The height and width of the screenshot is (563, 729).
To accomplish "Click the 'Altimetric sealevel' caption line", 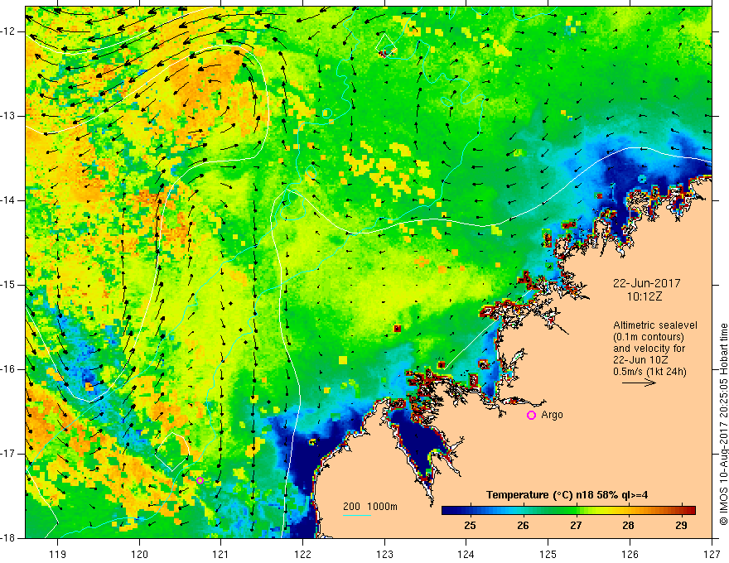I will click(x=655, y=325).
